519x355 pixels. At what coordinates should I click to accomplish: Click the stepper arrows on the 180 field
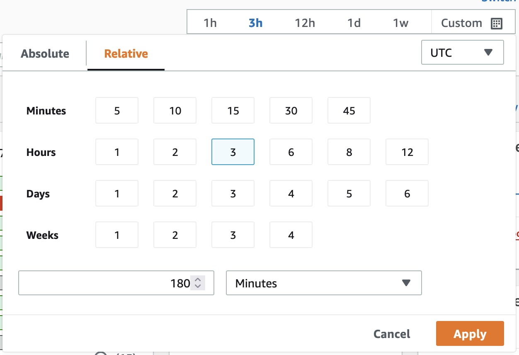[198, 283]
